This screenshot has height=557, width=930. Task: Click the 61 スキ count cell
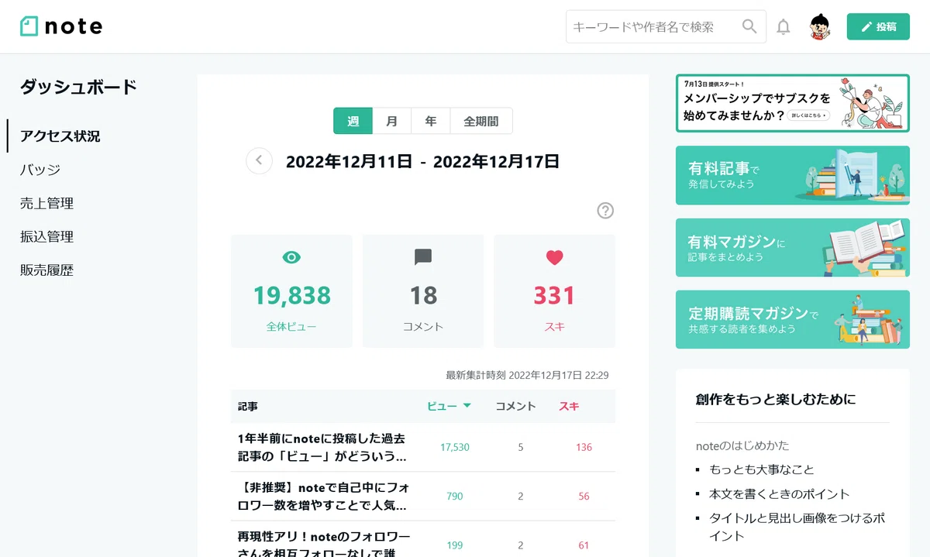click(x=584, y=545)
